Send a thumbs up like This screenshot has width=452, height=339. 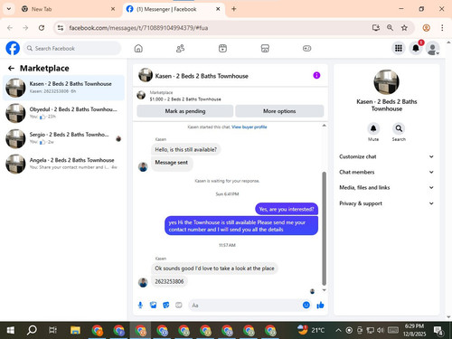(x=320, y=306)
